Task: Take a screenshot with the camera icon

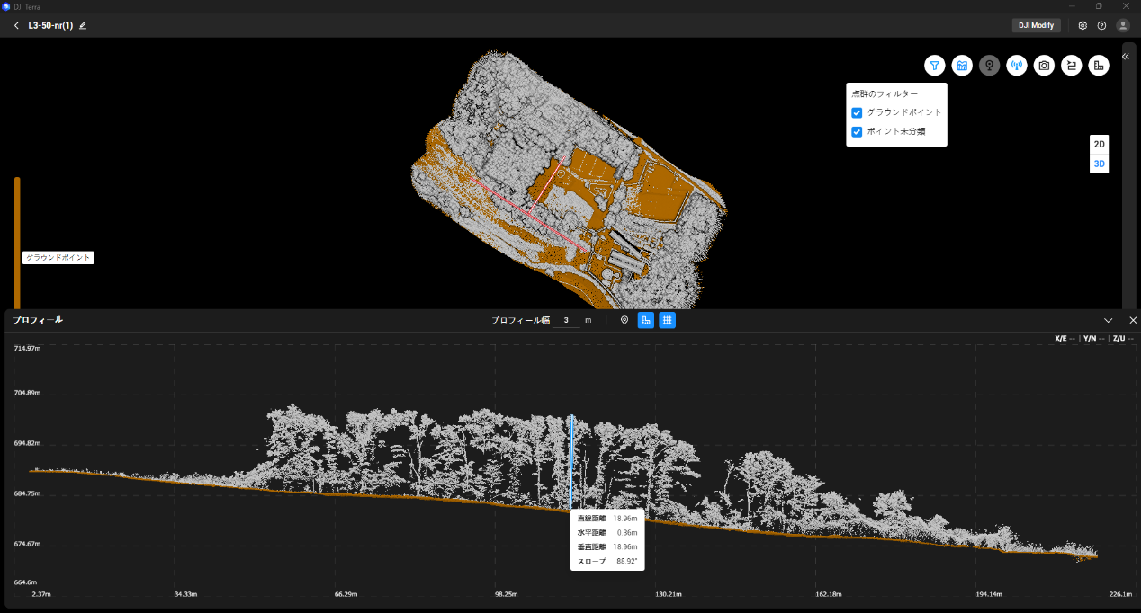Action: 1044,66
